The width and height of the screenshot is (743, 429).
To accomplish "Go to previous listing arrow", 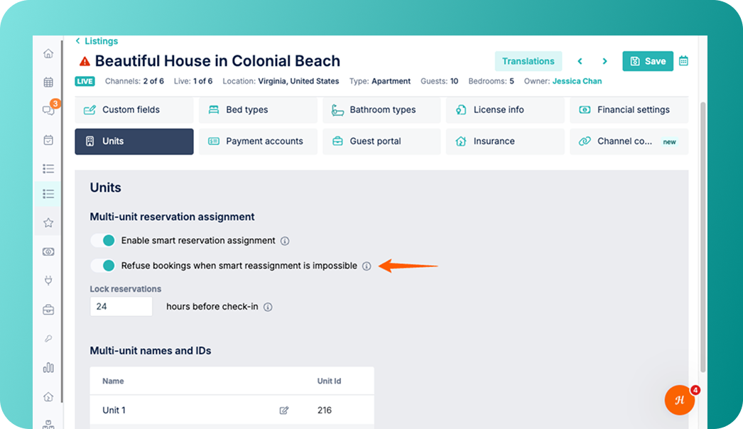I will coord(580,61).
